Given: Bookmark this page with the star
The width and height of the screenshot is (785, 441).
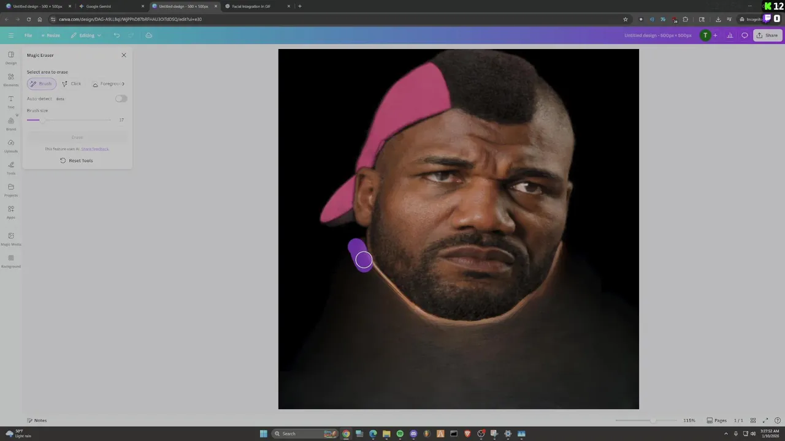Looking at the screenshot, I should point(625,19).
